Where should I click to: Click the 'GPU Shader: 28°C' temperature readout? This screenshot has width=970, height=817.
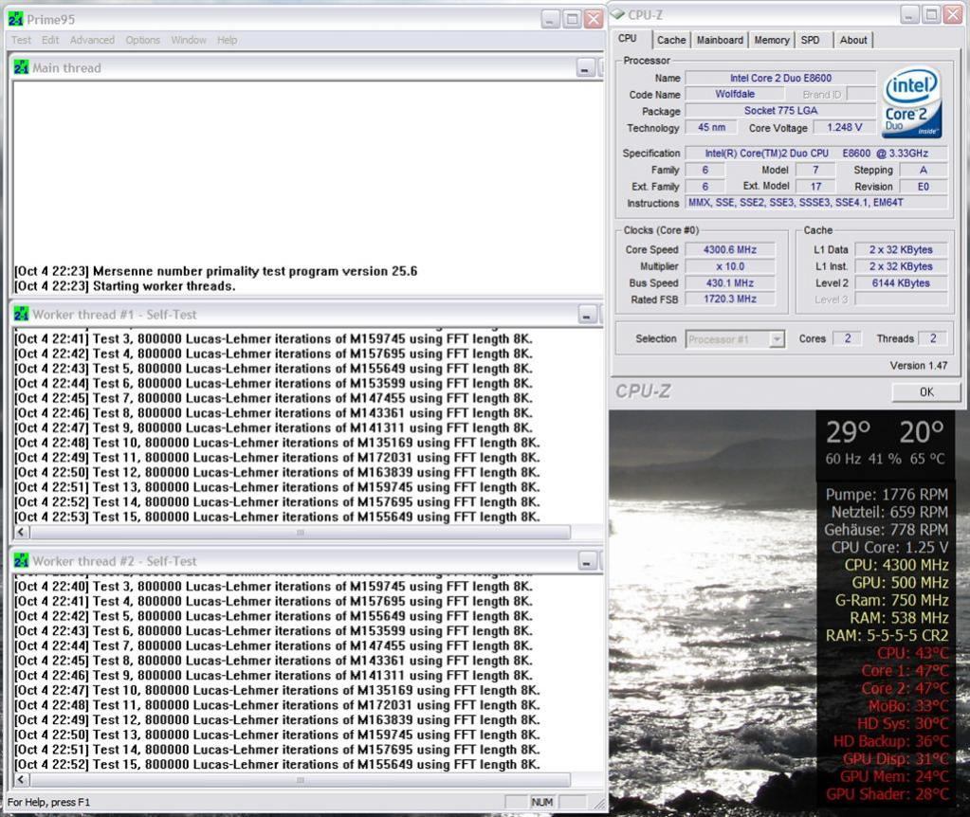click(x=888, y=794)
